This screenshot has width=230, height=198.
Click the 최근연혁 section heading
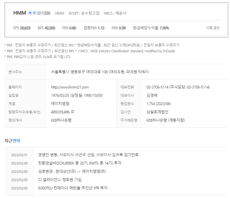12,141
